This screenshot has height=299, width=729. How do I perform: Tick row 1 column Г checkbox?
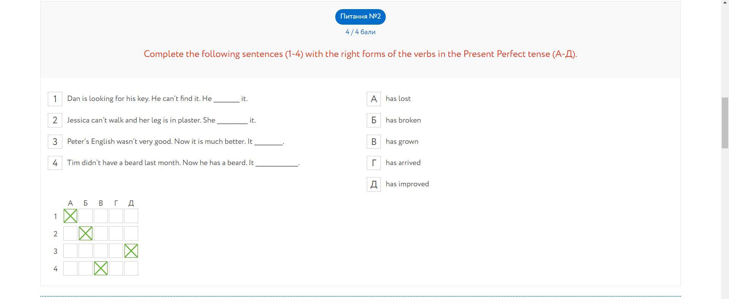[116, 216]
